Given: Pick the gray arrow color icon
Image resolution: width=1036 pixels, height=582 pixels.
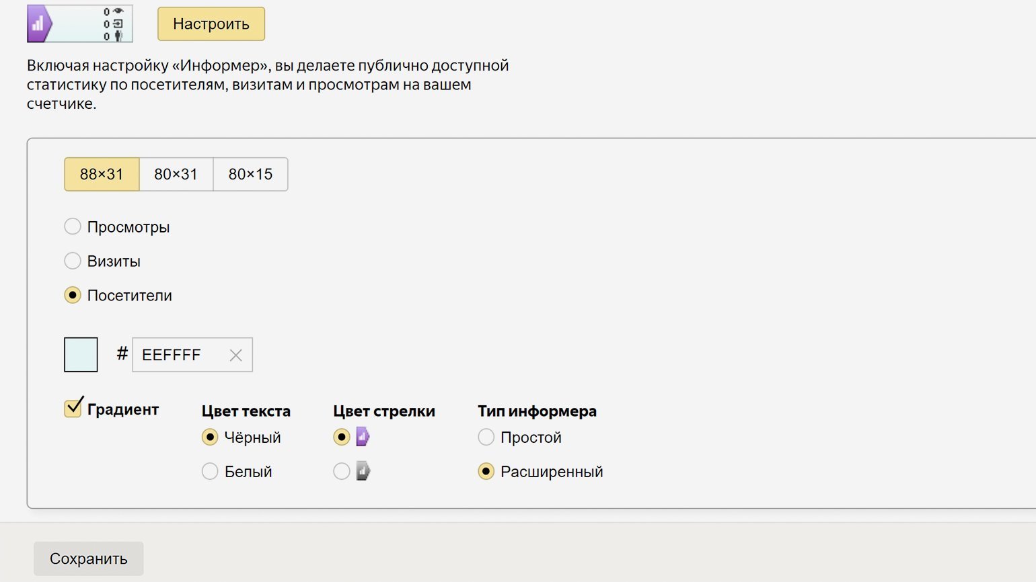Looking at the screenshot, I should click(363, 472).
